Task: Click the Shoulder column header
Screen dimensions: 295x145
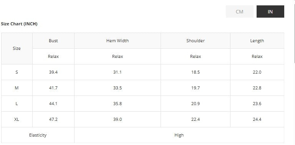Action: point(195,41)
